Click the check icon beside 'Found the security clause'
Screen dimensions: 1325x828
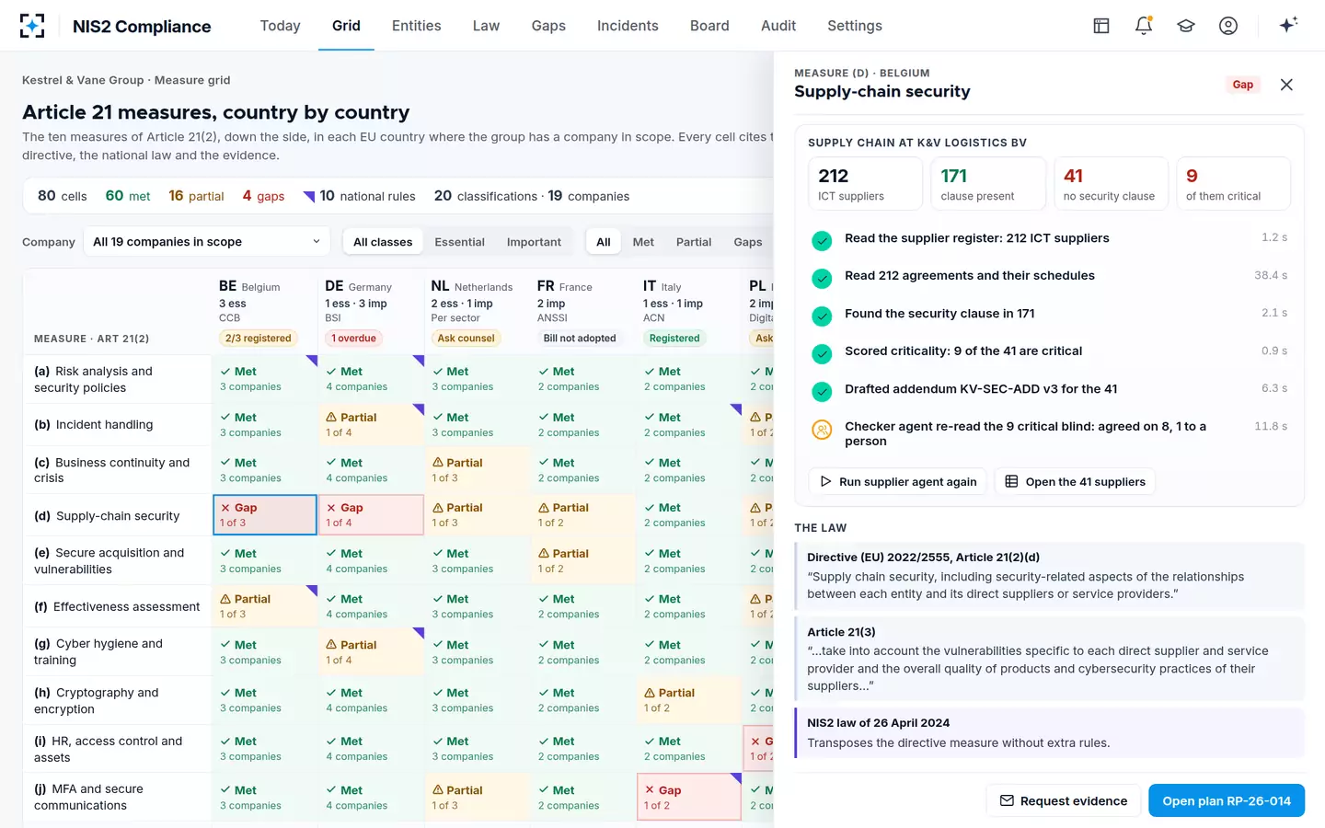point(823,316)
